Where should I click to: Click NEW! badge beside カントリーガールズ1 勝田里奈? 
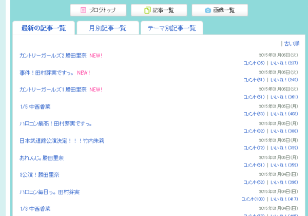click(x=96, y=89)
